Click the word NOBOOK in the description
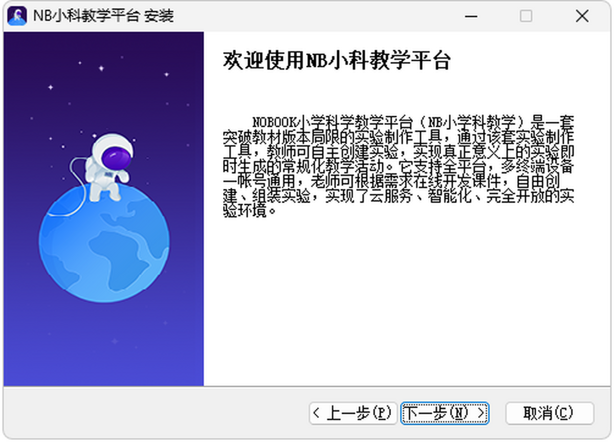Viewport: 614px width, 442px height. pos(274,123)
